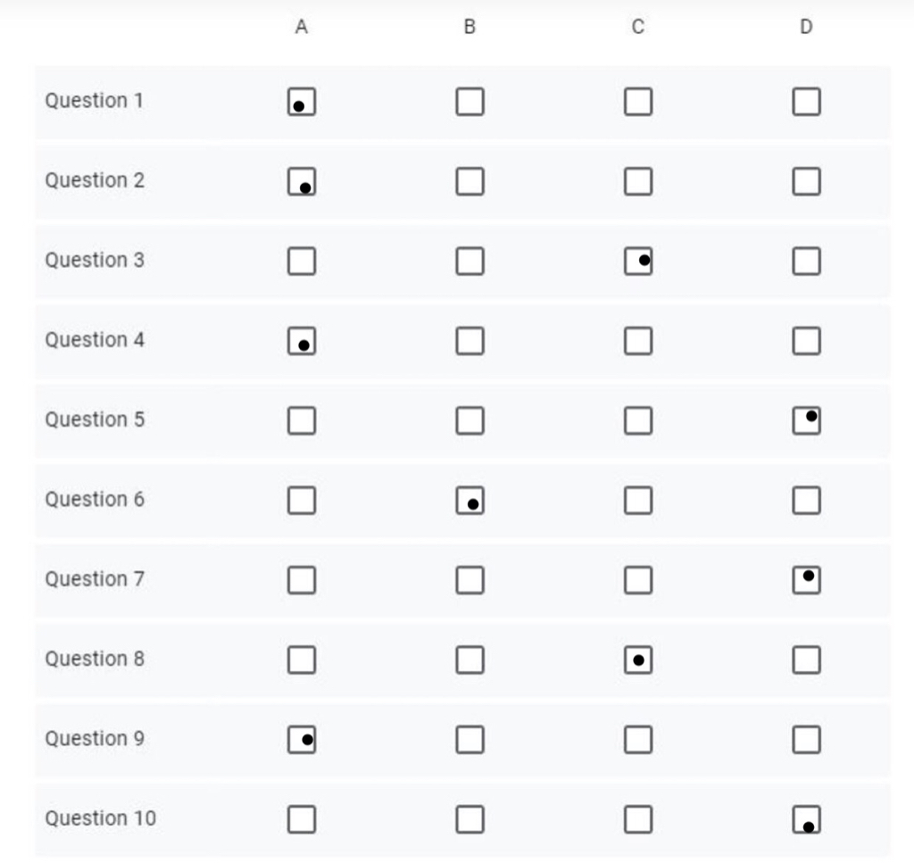914x863 pixels.
Task: Mark option B for Question 4
Action: 469,341
